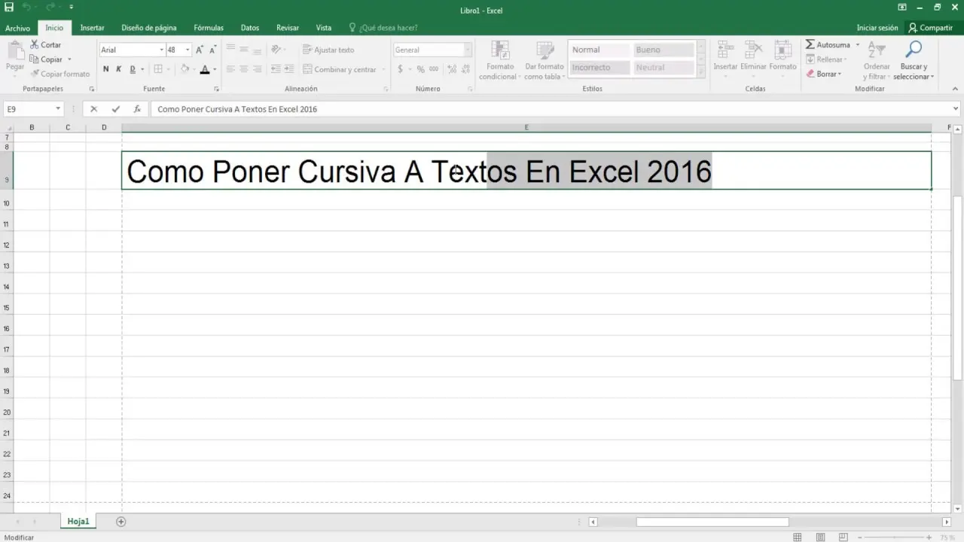Open the Arial font name dropdown

tap(161, 50)
